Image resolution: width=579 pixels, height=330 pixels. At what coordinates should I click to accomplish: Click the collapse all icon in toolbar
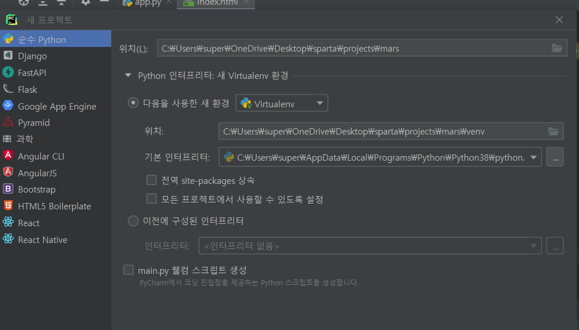pos(61,2)
